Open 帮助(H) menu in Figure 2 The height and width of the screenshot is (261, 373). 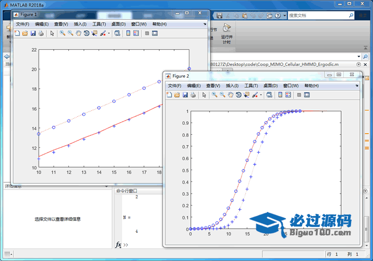(311, 86)
